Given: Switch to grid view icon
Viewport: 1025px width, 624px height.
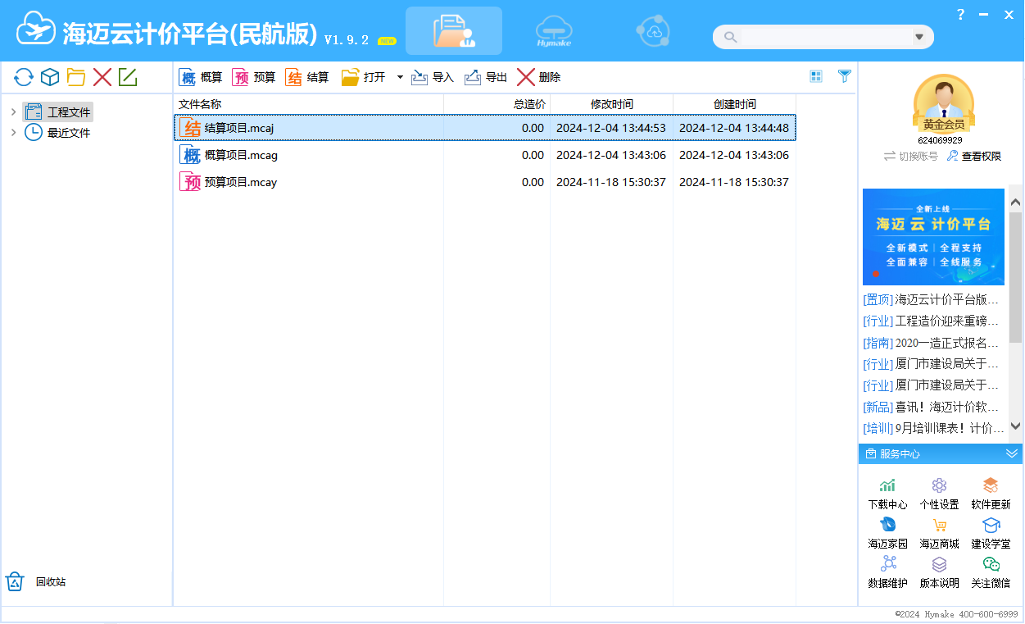Looking at the screenshot, I should point(816,76).
